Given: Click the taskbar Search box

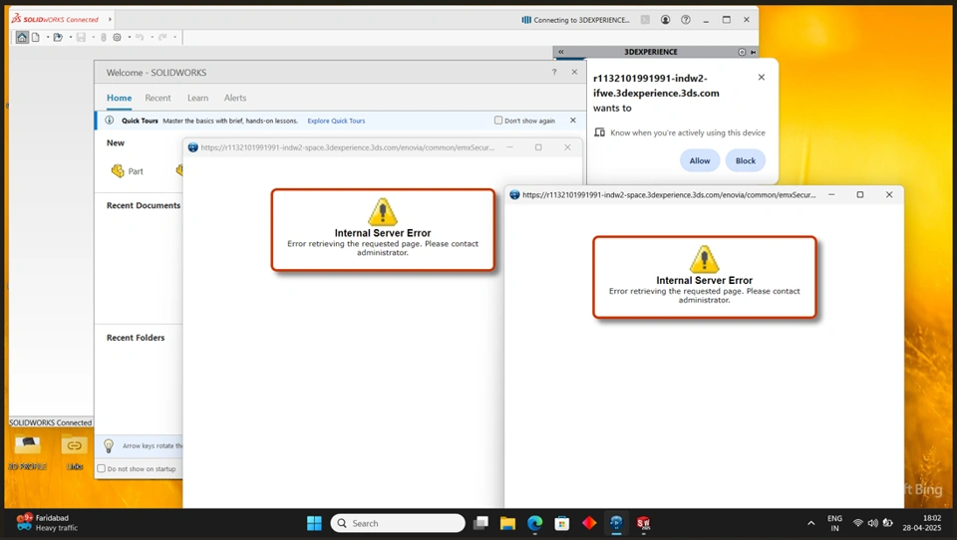Looking at the screenshot, I should coord(398,523).
